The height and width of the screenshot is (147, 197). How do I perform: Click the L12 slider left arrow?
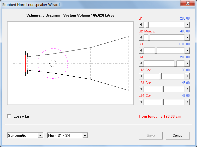click(x=141, y=76)
